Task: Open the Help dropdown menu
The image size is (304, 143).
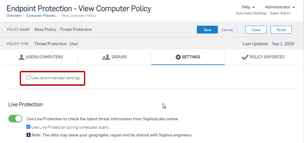Action: point(248,7)
